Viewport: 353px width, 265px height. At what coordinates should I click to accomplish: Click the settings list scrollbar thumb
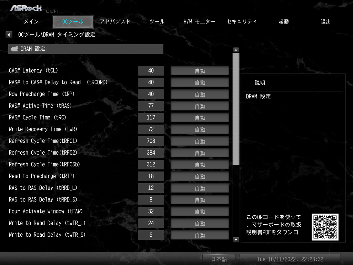click(236, 109)
